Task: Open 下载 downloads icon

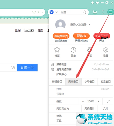Action: click(x=89, y=50)
